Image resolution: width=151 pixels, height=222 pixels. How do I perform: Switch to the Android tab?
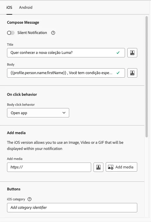coord(26,7)
